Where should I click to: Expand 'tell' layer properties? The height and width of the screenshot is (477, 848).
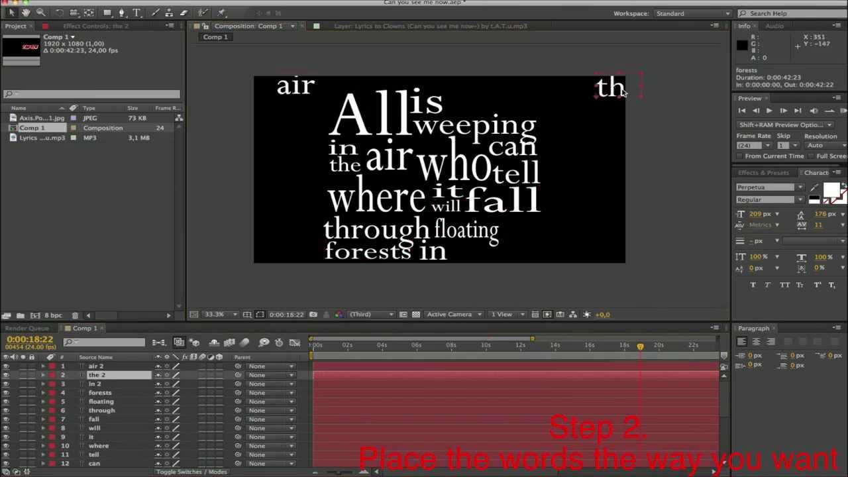pyautogui.click(x=43, y=454)
